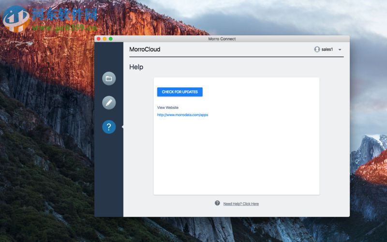Close the Morro Connect window

point(99,39)
